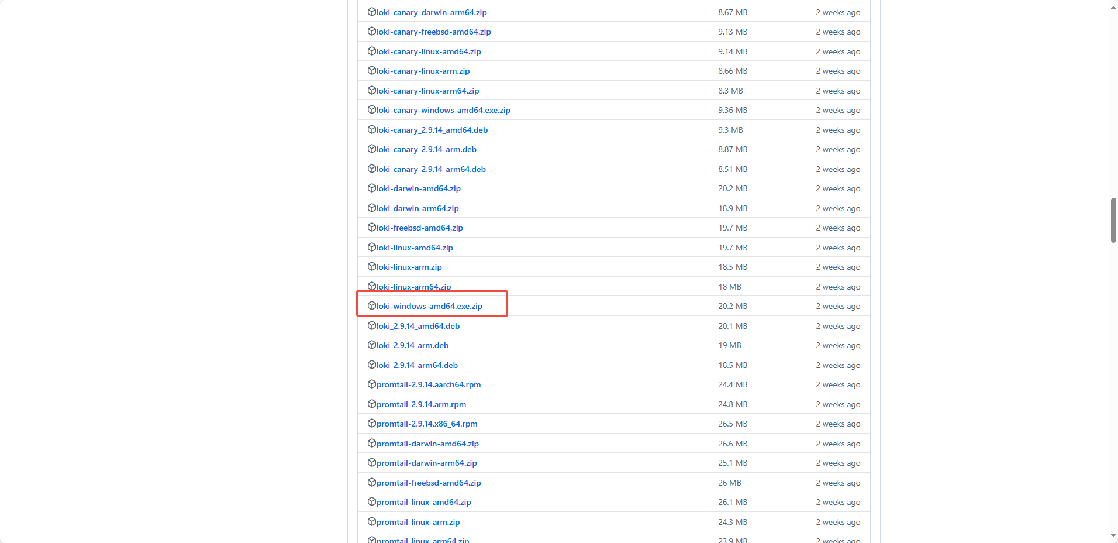Click package icon beside promtail-freebsd-amd64.zip
This screenshot has width=1118, height=543.
(371, 482)
